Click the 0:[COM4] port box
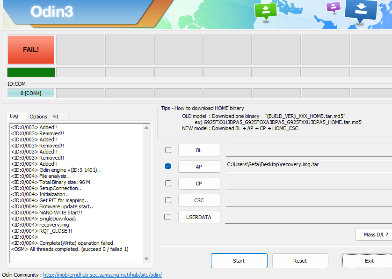The width and height of the screenshot is (392, 279). (x=31, y=93)
